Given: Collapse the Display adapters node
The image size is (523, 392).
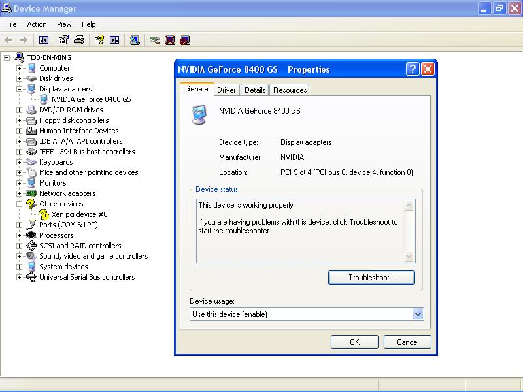Looking at the screenshot, I should point(20,89).
